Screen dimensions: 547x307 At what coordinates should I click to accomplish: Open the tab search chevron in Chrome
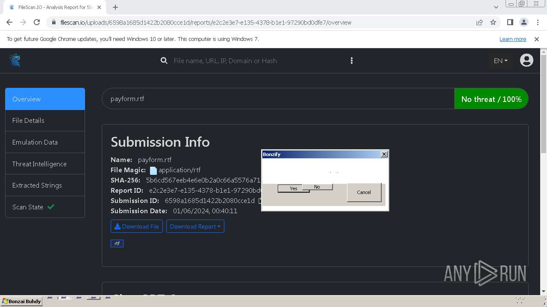pyautogui.click(x=496, y=7)
